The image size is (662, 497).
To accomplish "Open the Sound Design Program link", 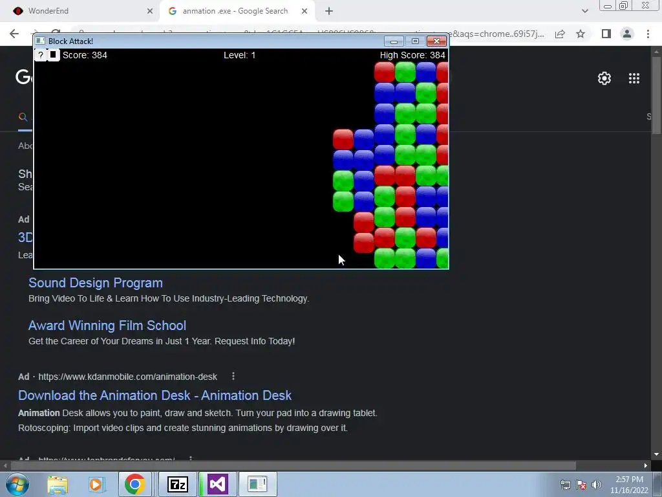I will [96, 283].
